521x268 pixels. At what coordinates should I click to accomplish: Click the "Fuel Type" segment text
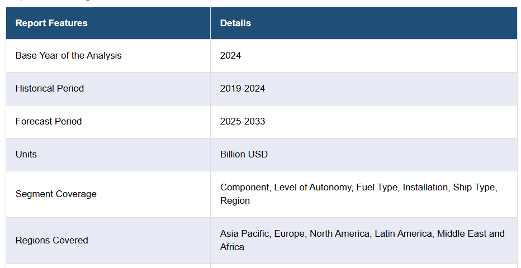[377, 187]
